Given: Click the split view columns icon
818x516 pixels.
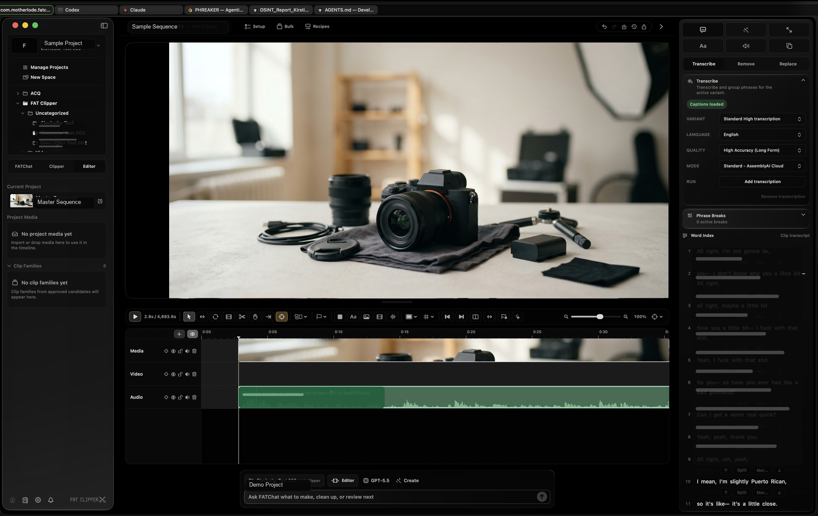Looking at the screenshot, I should click(475, 317).
